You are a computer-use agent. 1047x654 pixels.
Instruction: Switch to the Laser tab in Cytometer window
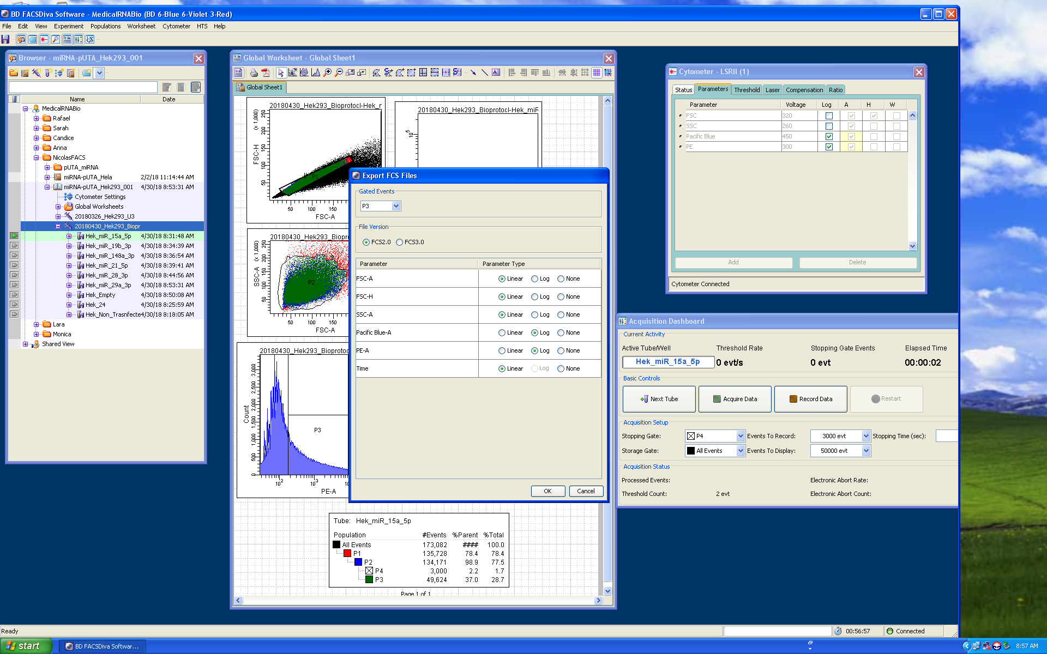click(x=772, y=90)
